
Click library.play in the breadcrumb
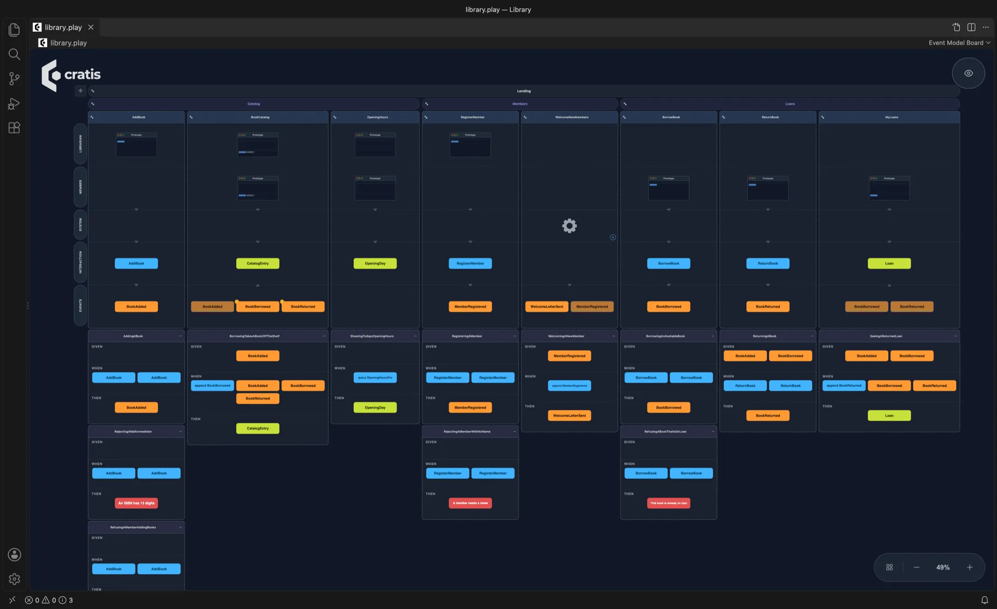point(68,43)
